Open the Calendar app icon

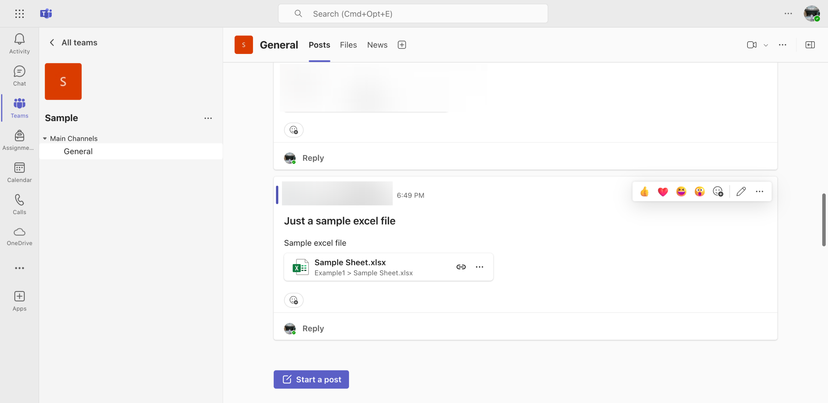click(19, 172)
